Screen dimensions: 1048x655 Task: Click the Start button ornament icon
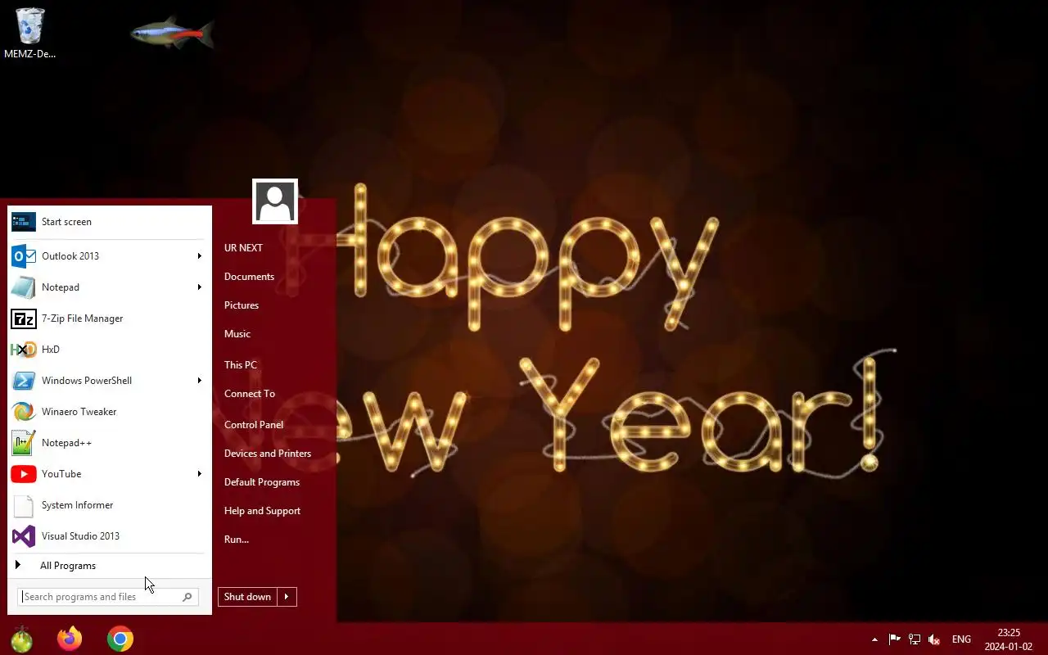coord(22,639)
